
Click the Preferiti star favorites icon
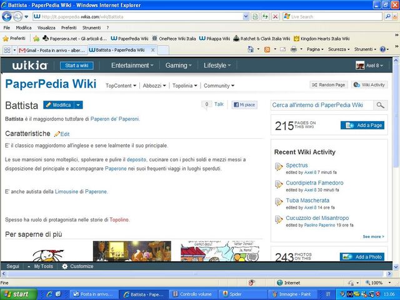click(6, 39)
